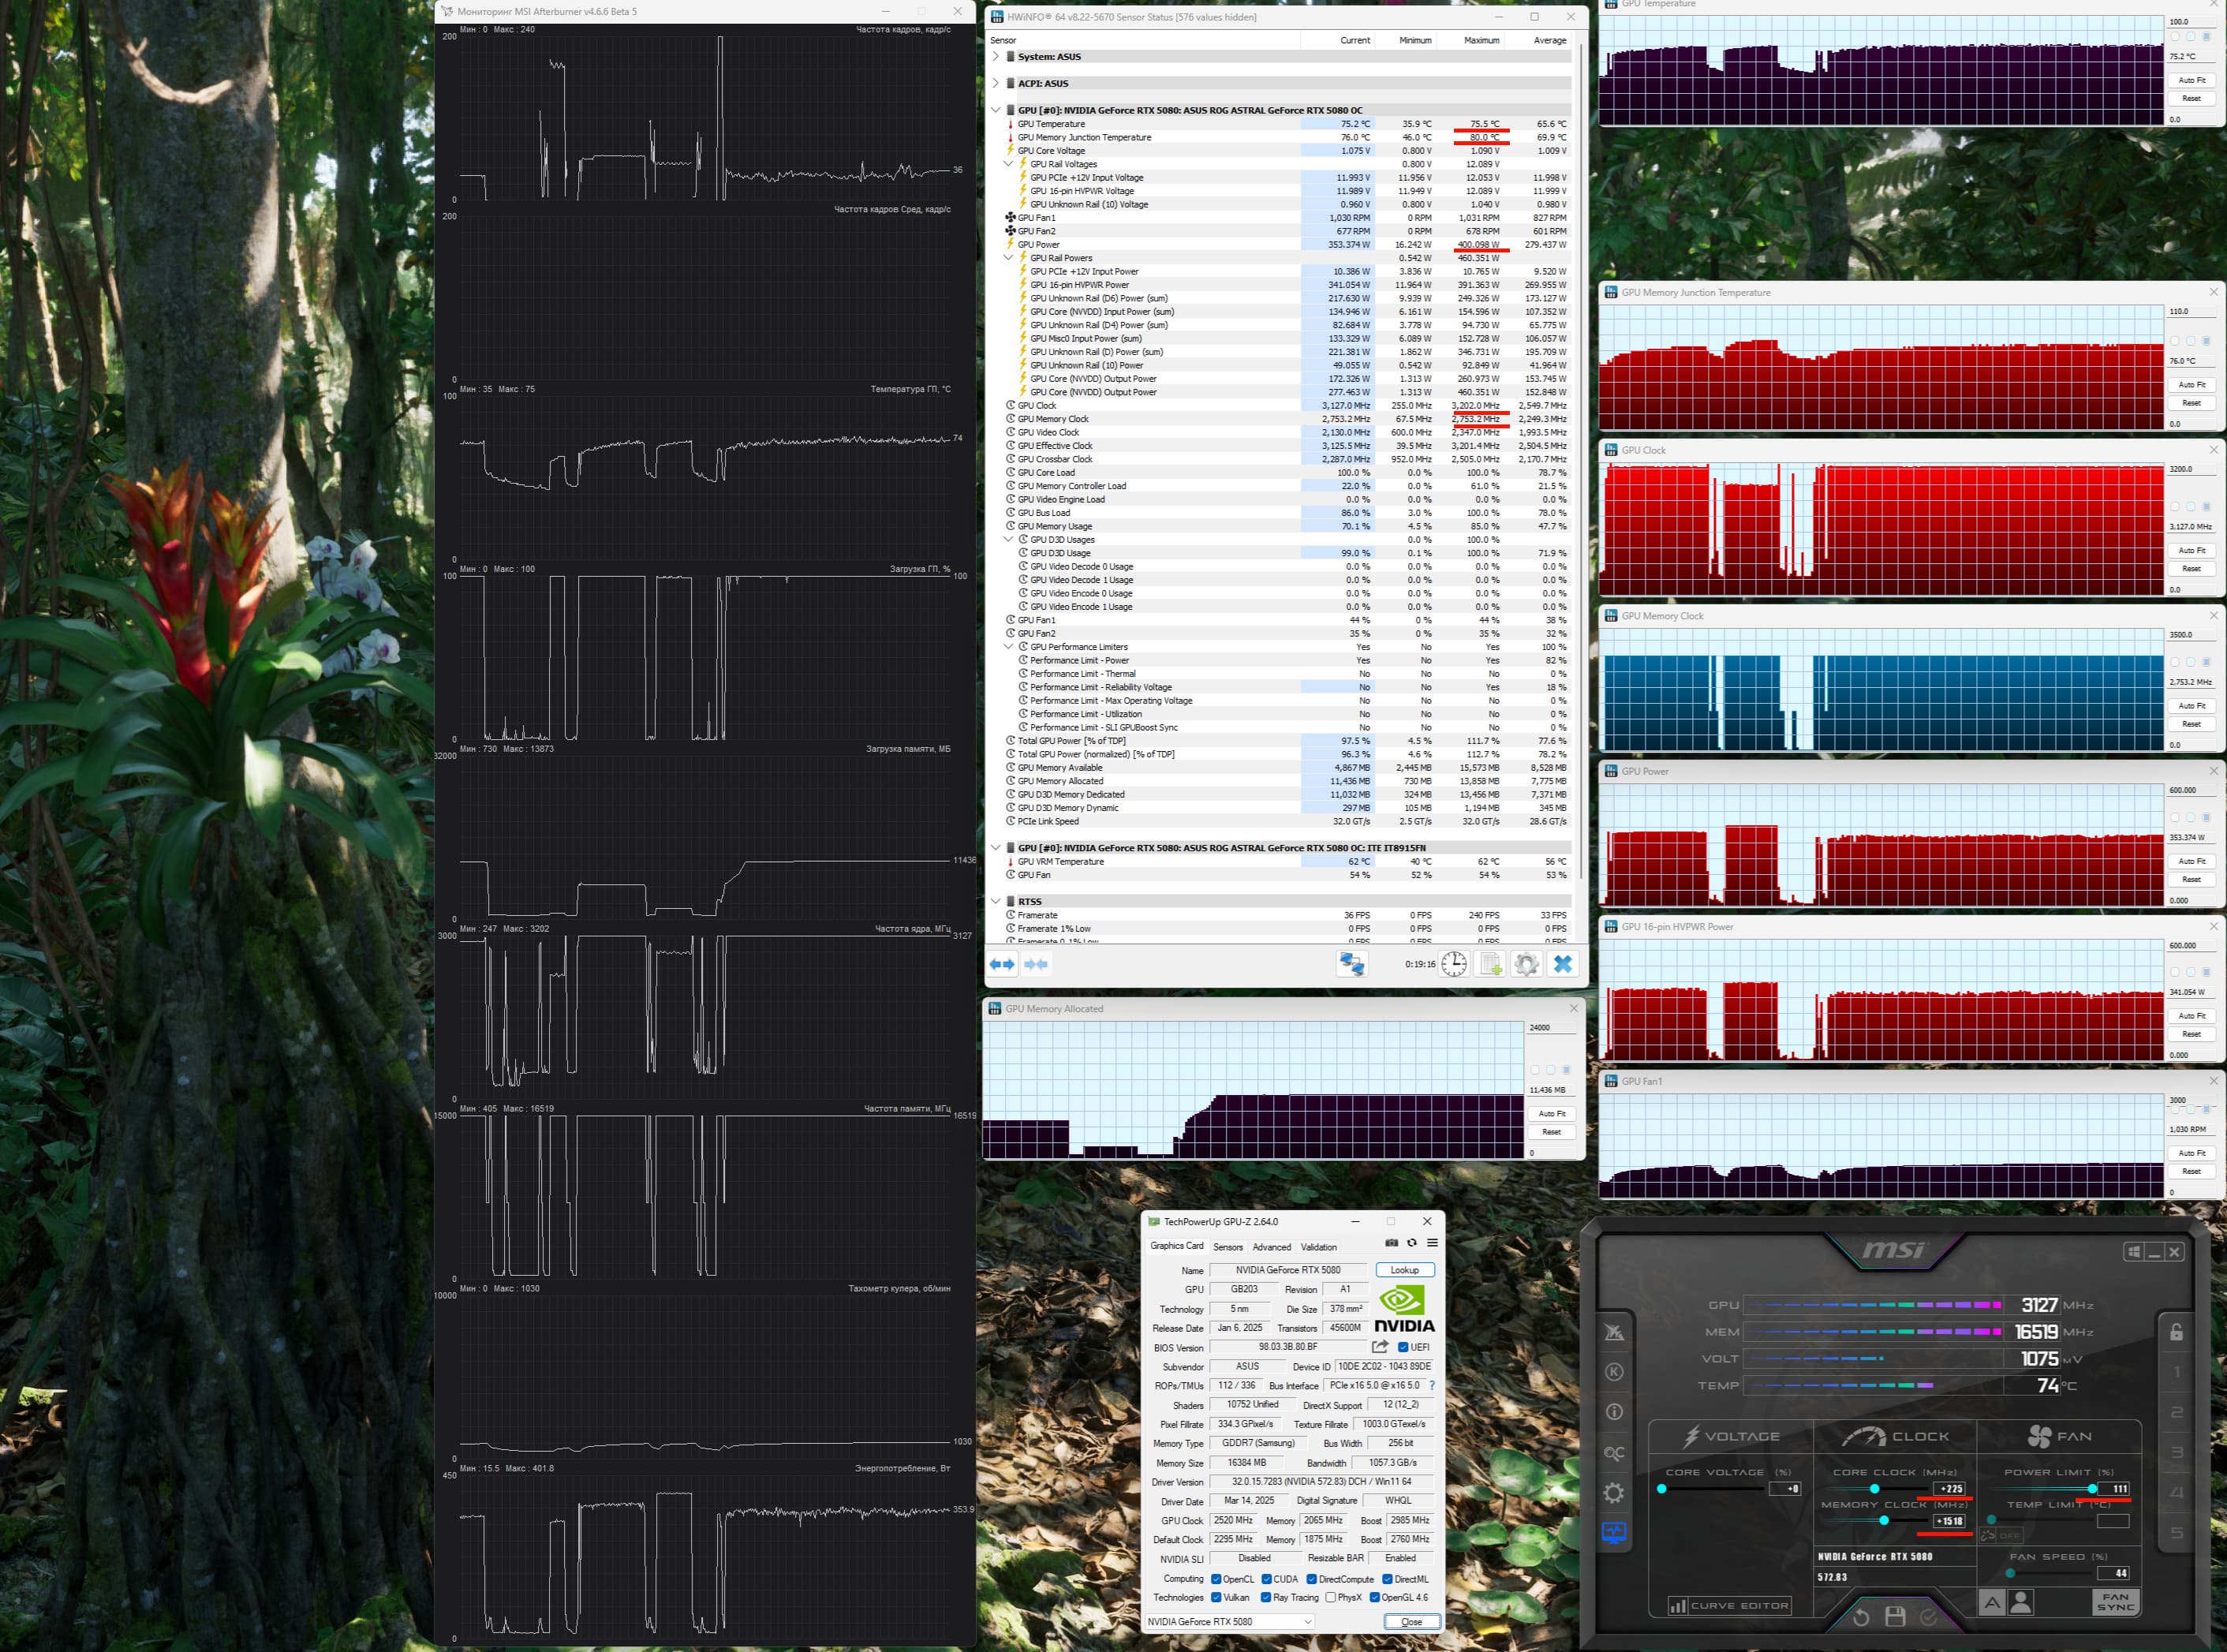
Task: Click GPU-Z refresh icon
Action: pos(1412,1243)
